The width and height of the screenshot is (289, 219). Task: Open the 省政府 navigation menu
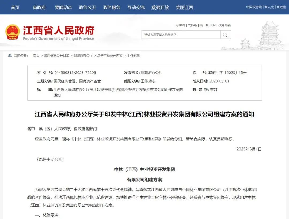click(39, 7)
